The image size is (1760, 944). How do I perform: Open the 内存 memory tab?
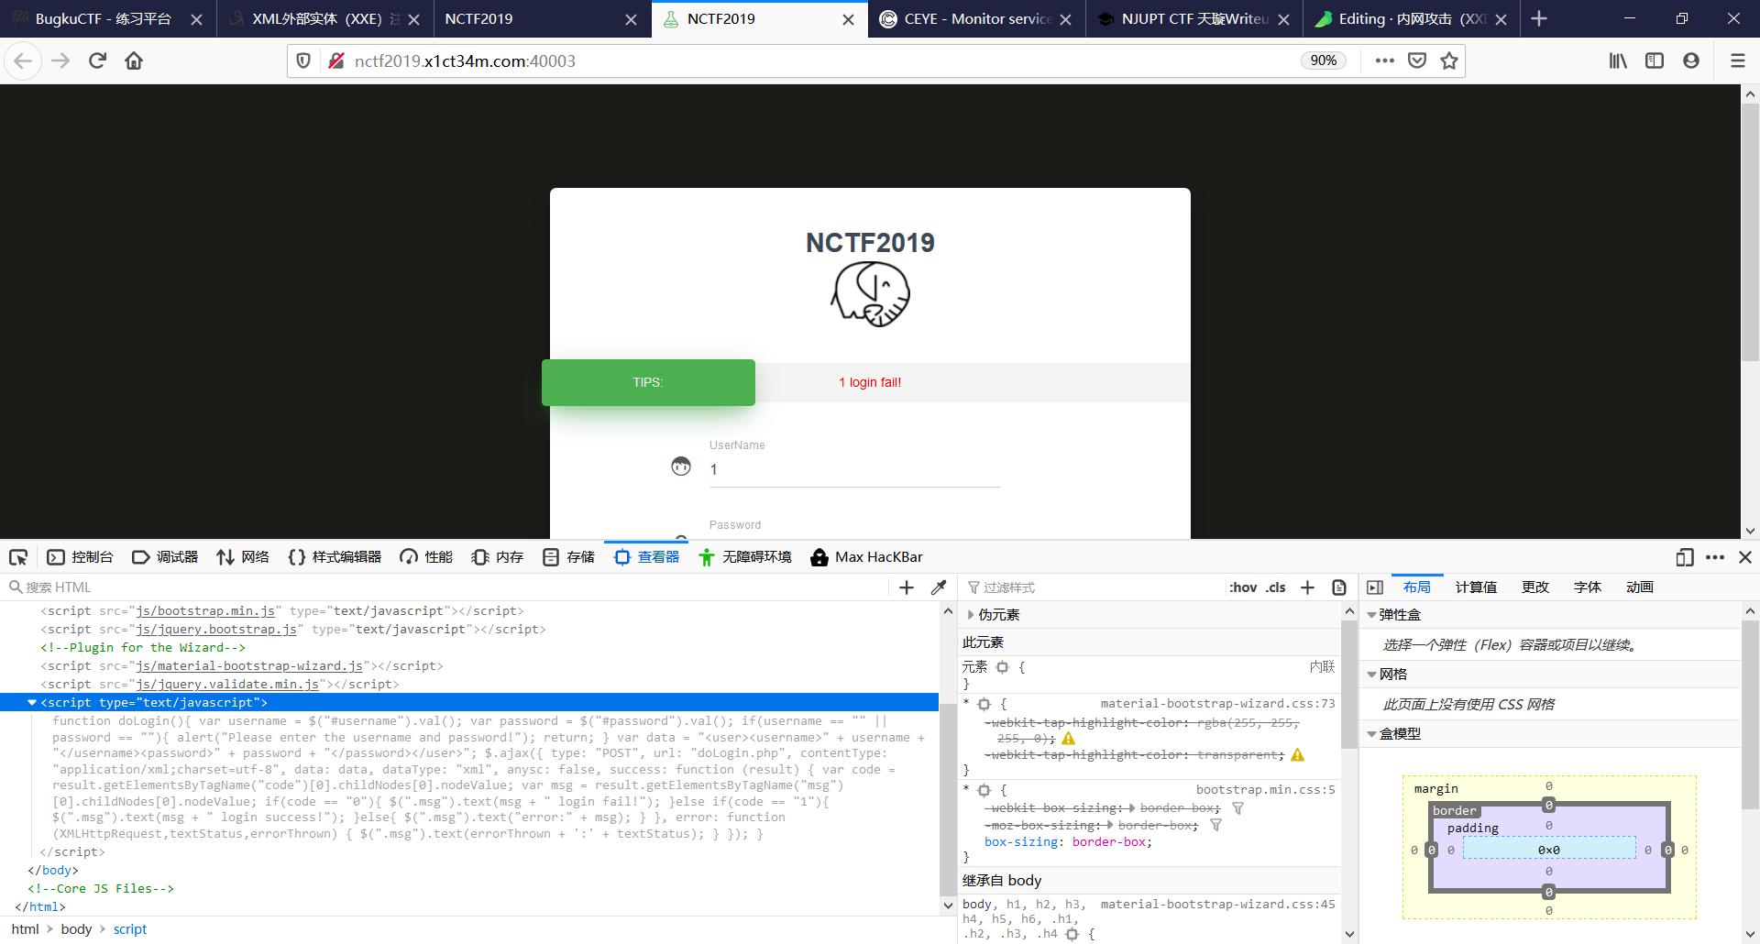tap(498, 557)
